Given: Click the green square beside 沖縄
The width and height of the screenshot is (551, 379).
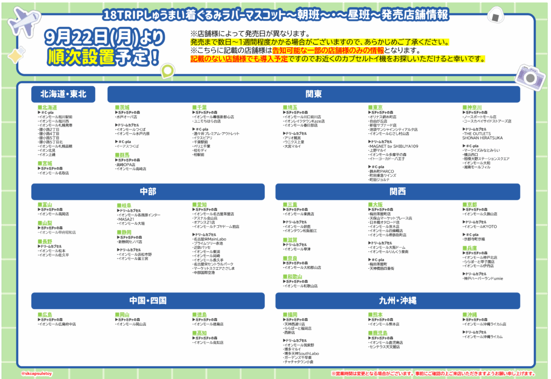Looking at the screenshot, I should [x=464, y=314].
